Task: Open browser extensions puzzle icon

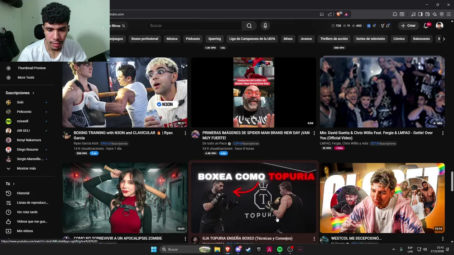Action: tap(395, 14)
